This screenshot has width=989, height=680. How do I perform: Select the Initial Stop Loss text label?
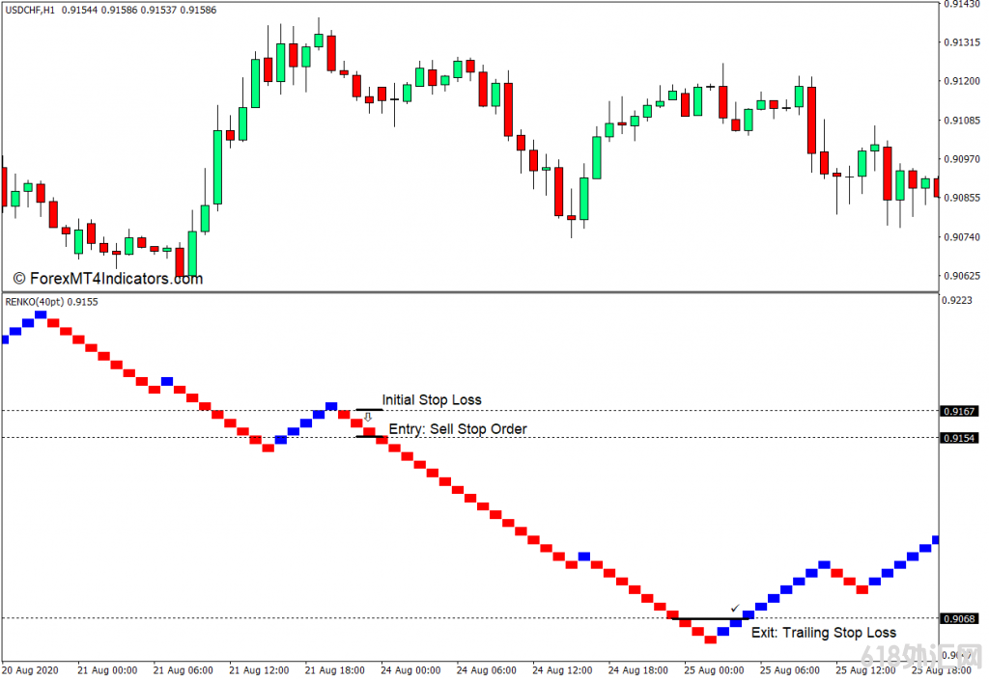(431, 399)
